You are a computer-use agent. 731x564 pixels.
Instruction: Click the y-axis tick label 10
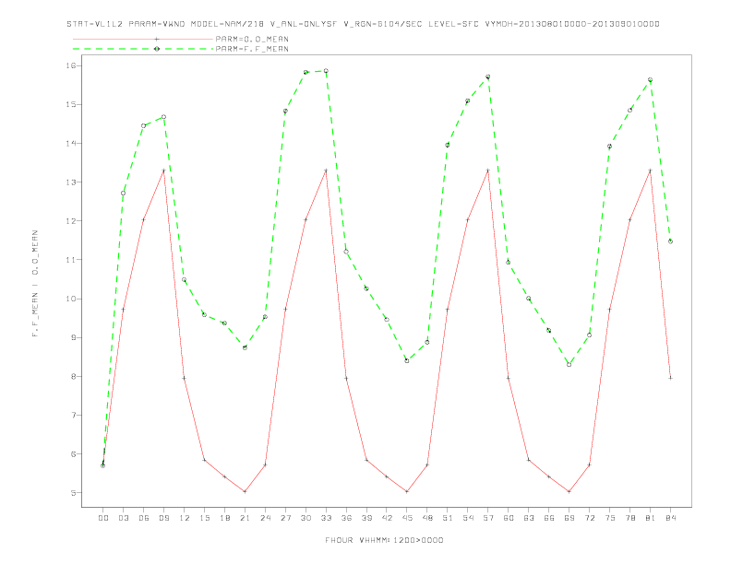(x=71, y=299)
